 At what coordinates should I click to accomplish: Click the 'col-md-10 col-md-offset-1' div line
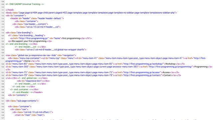point(33,112)
